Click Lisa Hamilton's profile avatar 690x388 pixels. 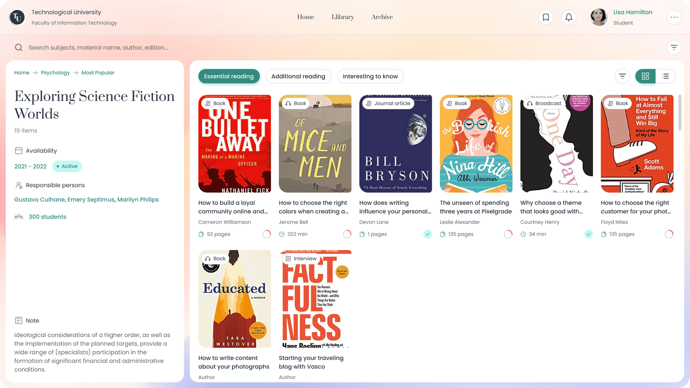pos(599,17)
